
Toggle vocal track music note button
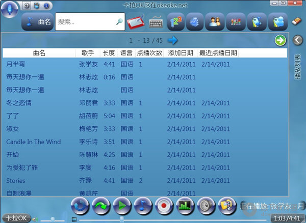point(143,206)
